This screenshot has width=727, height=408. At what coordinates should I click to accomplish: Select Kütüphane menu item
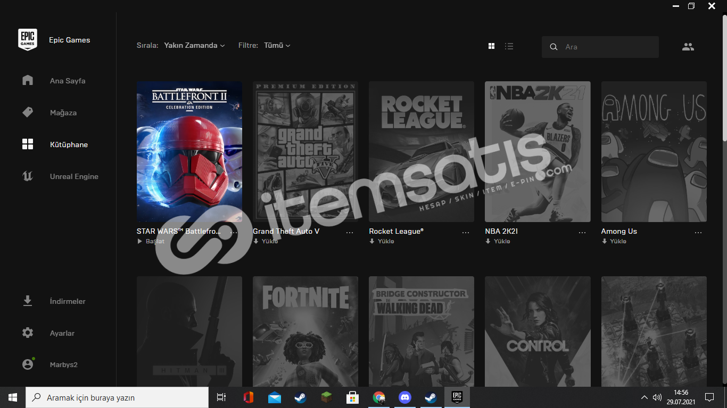tap(69, 144)
